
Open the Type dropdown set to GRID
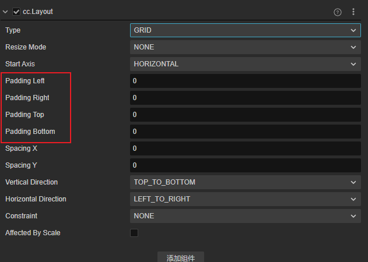(x=245, y=30)
